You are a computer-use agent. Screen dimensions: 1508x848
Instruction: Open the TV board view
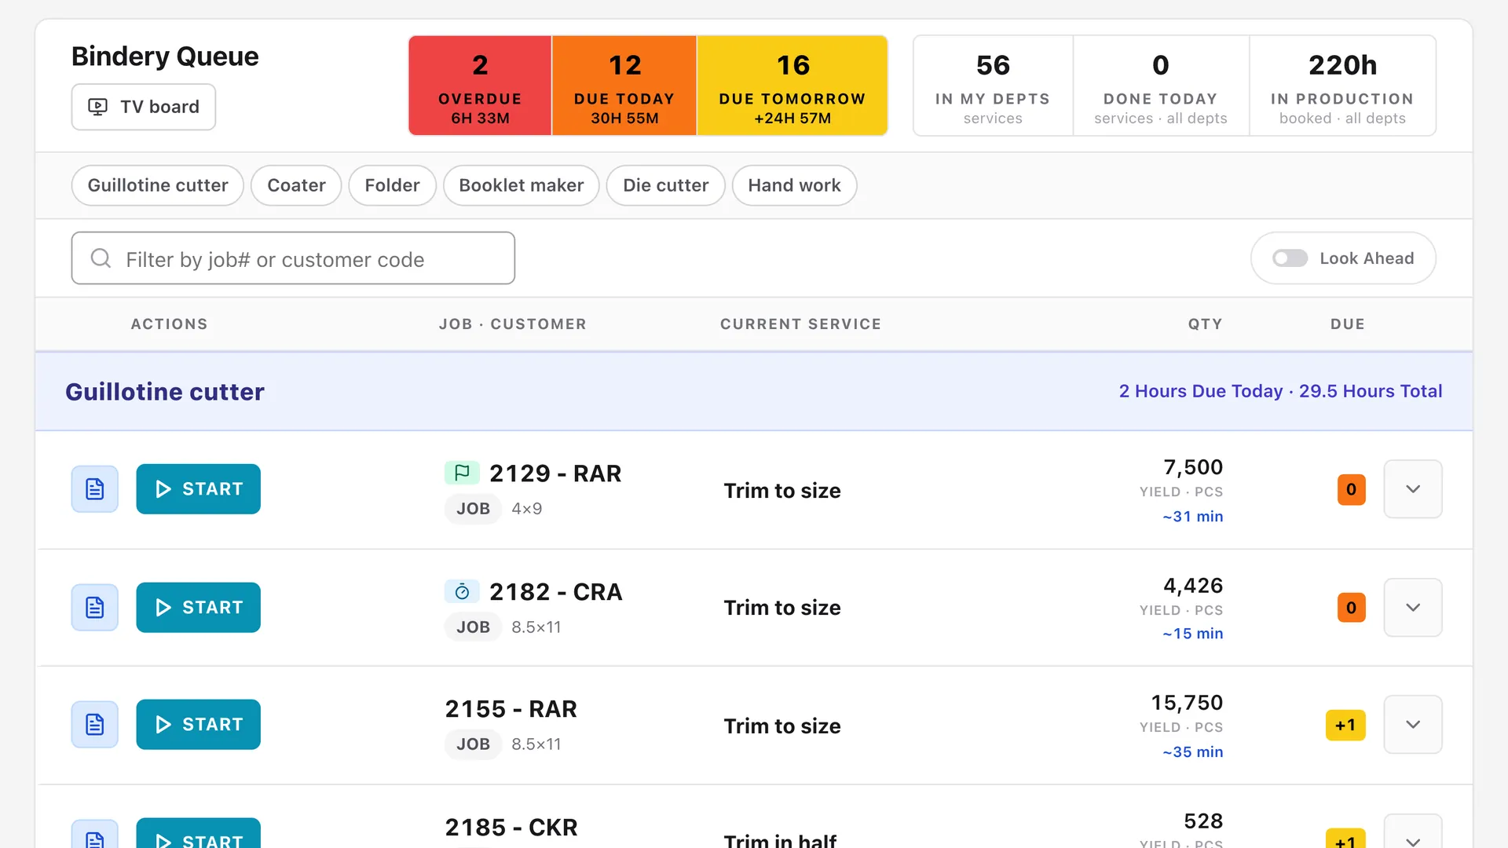point(144,107)
